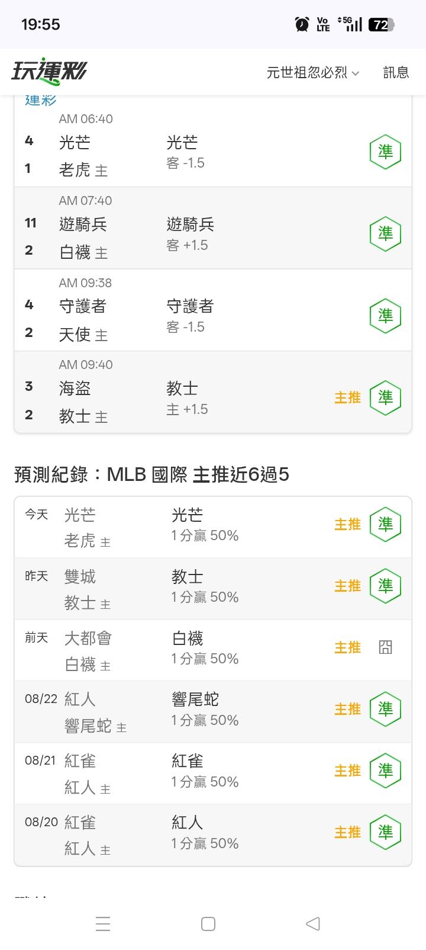Click the 準 hexagon for 海盜 vs 教士 game

tap(386, 397)
